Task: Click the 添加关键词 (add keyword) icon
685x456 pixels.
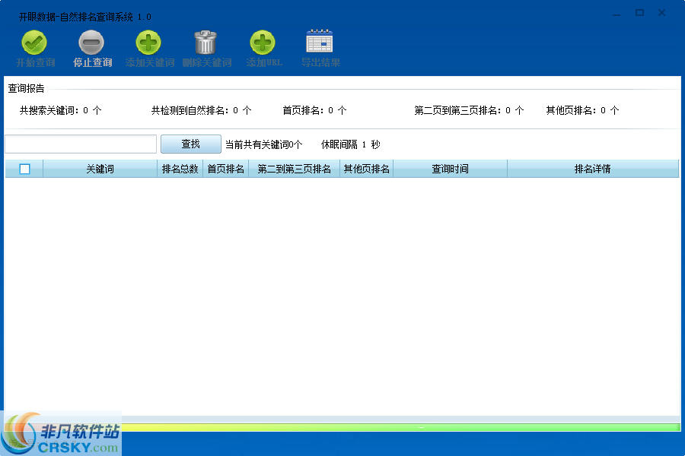Action: [x=148, y=44]
